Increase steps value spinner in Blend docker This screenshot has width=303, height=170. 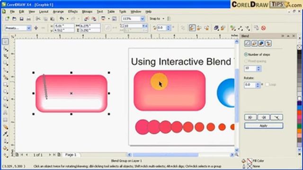(x=258, y=67)
